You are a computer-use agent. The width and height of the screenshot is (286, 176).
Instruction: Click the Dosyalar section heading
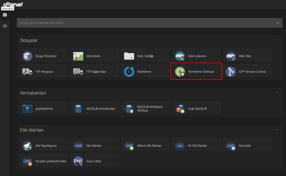[29, 40]
